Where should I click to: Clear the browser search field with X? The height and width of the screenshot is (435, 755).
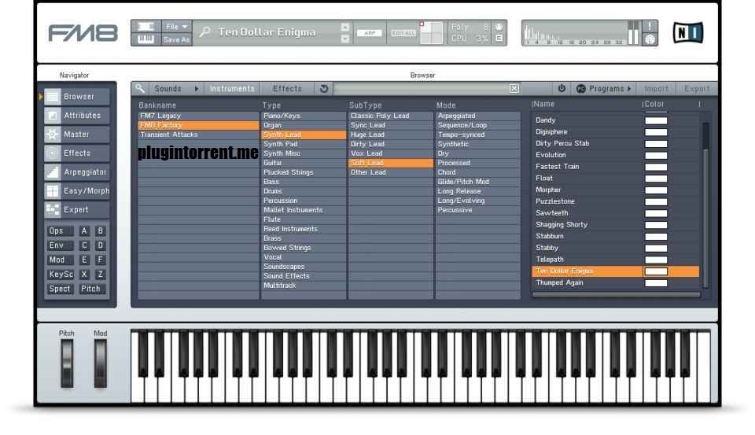click(514, 89)
